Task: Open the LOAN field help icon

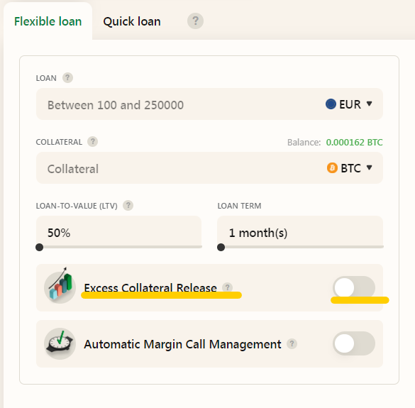Action: pos(67,78)
